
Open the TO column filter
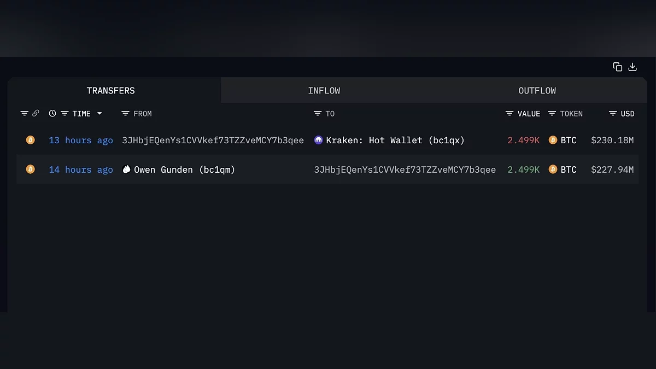318,113
